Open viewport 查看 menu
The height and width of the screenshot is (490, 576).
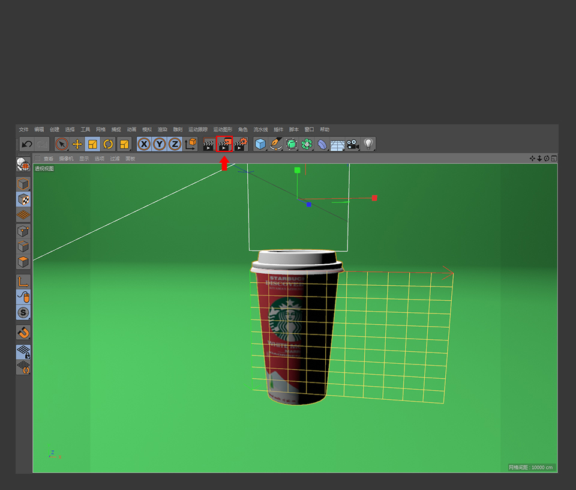pyautogui.click(x=49, y=159)
